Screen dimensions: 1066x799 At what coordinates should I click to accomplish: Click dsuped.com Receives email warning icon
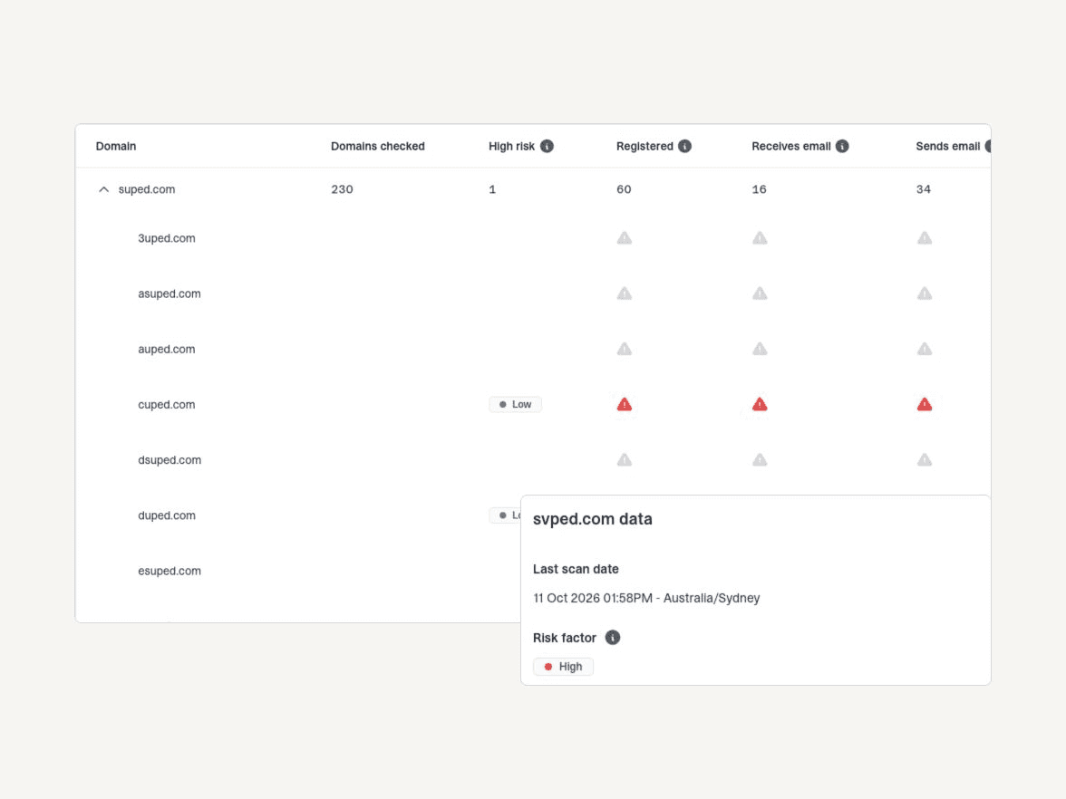click(x=760, y=460)
